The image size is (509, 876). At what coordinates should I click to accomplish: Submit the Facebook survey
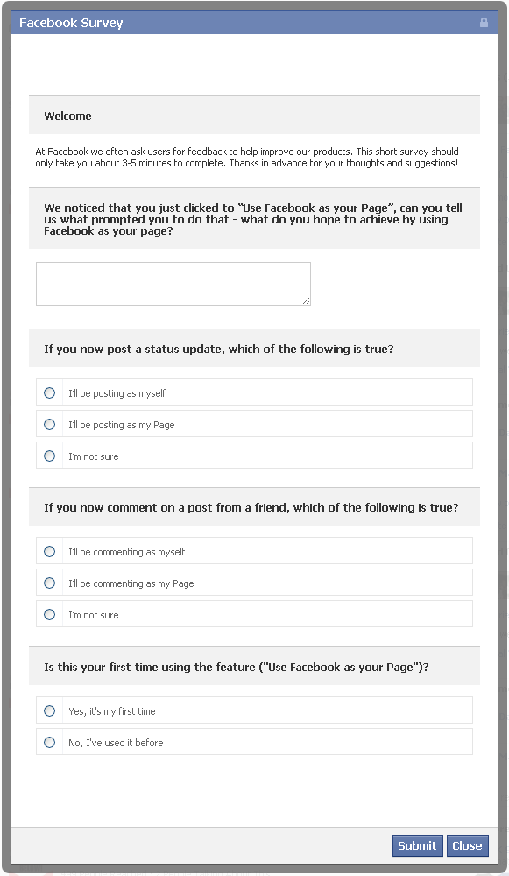point(417,846)
